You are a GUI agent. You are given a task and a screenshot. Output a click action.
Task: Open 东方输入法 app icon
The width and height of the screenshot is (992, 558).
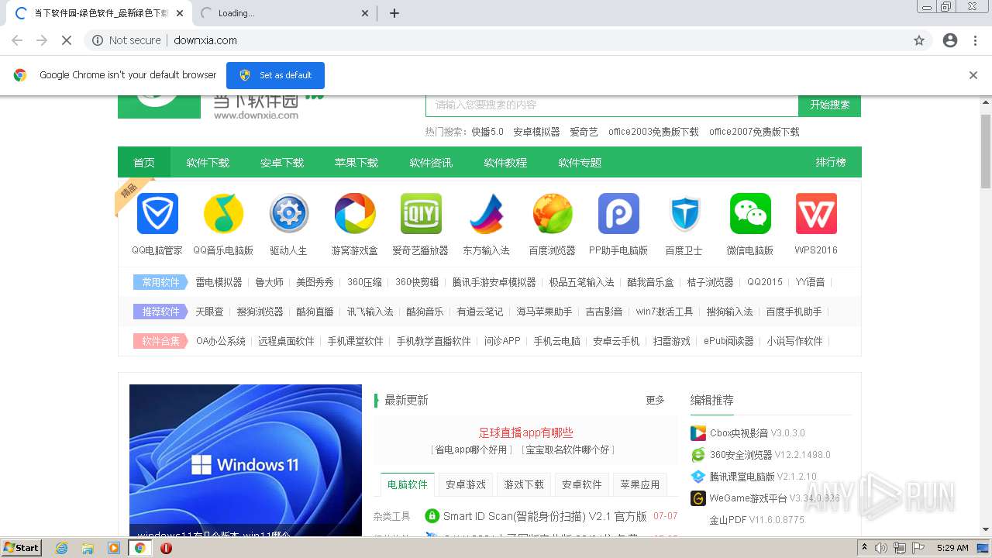point(487,214)
